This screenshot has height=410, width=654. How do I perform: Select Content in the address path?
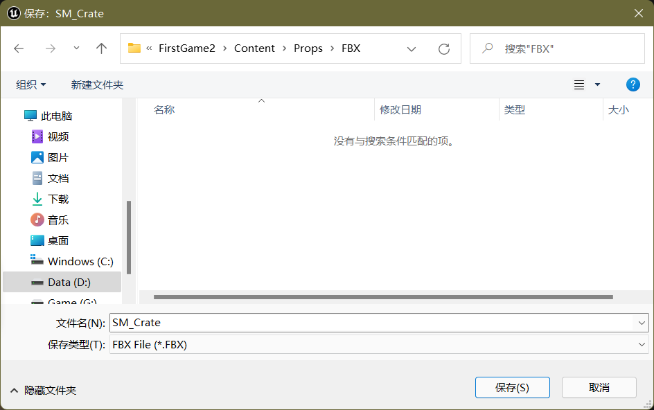tap(254, 48)
